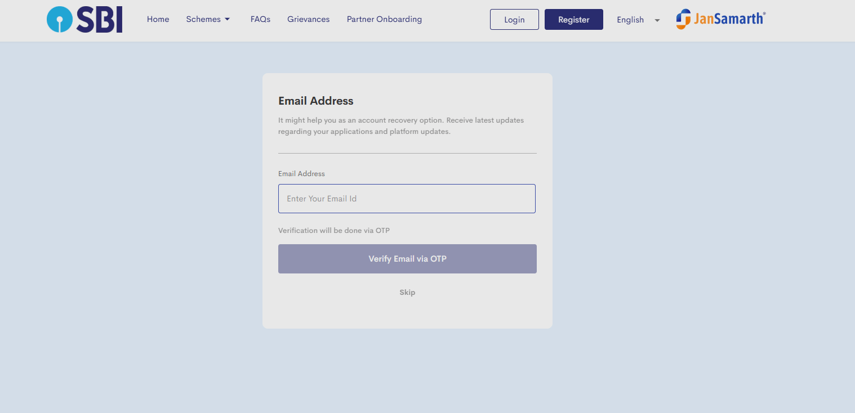Open the FAQs page
This screenshot has height=413, width=855.
(260, 19)
